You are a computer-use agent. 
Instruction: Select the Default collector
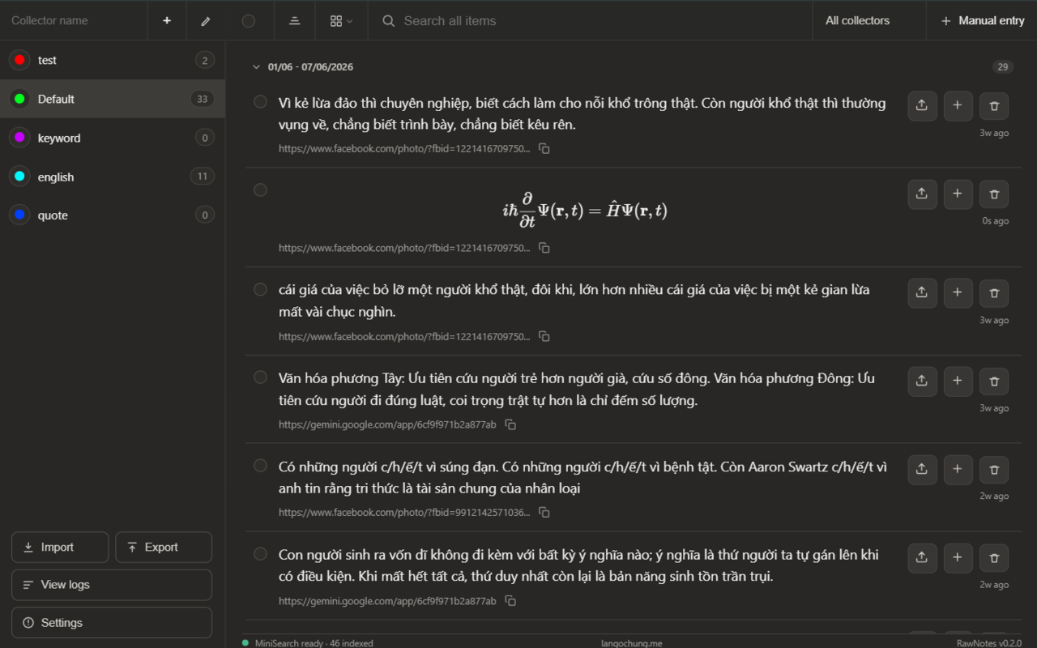113,99
